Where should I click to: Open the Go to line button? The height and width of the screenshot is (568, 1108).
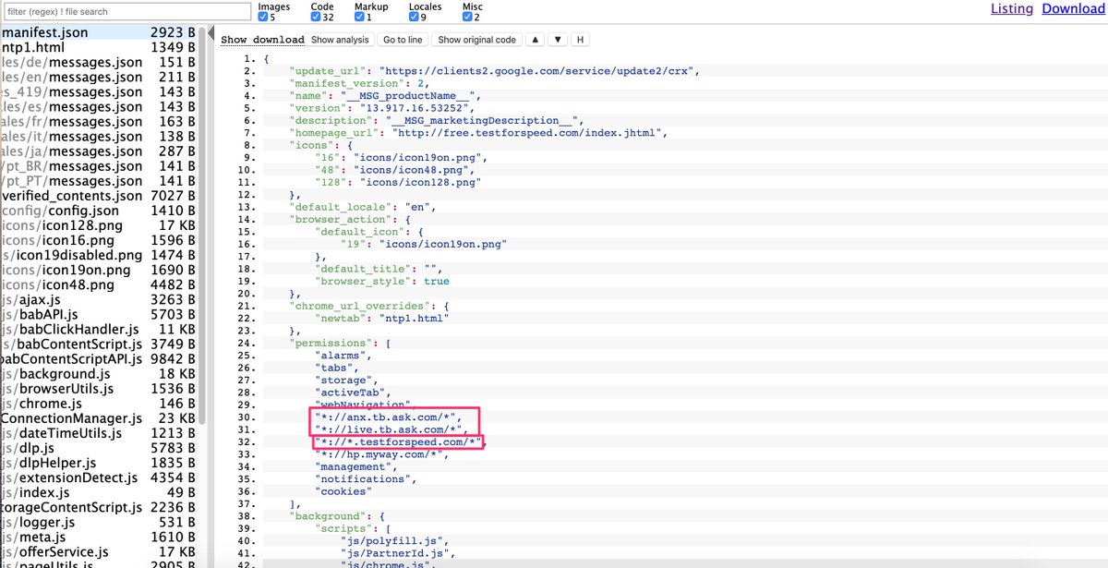(403, 40)
